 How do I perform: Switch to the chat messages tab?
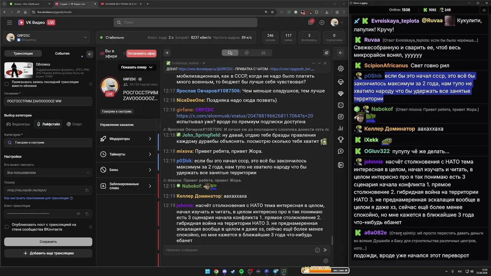pos(230,53)
